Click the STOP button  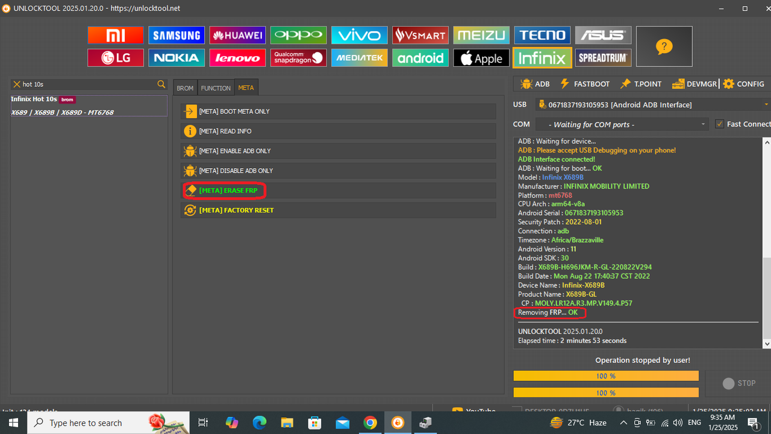(x=738, y=383)
